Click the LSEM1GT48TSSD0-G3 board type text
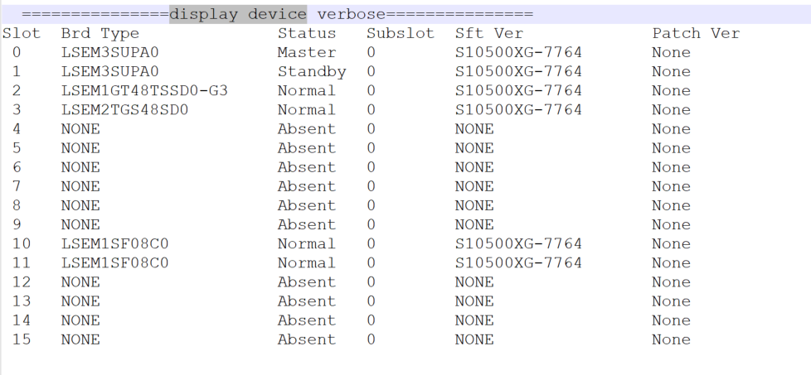This screenshot has height=375, width=811. tap(144, 90)
